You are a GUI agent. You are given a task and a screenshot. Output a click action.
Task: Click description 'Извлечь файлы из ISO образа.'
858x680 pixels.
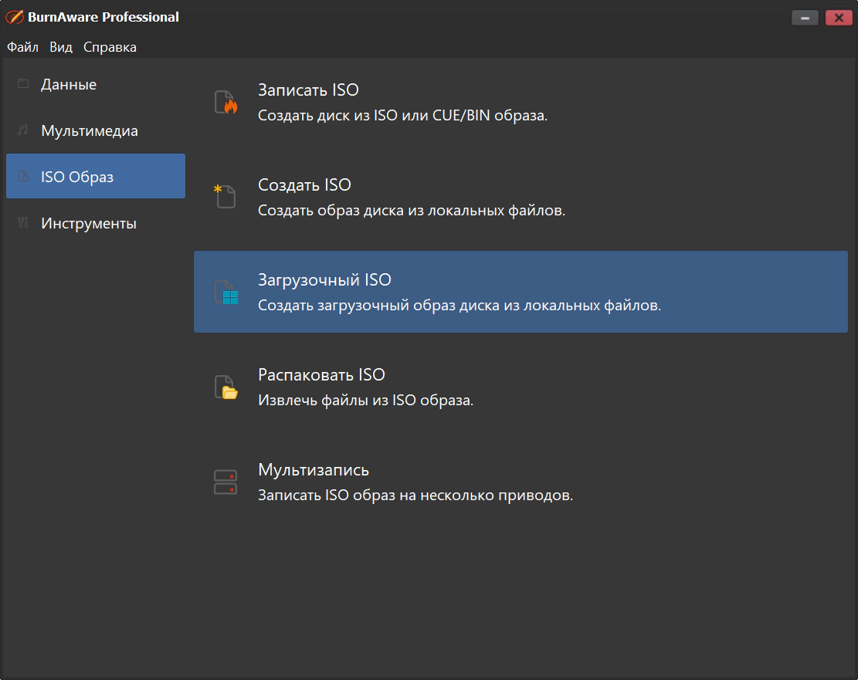[x=365, y=401]
